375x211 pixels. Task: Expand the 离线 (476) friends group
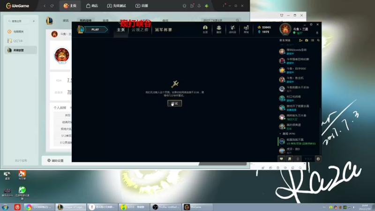[287, 134]
